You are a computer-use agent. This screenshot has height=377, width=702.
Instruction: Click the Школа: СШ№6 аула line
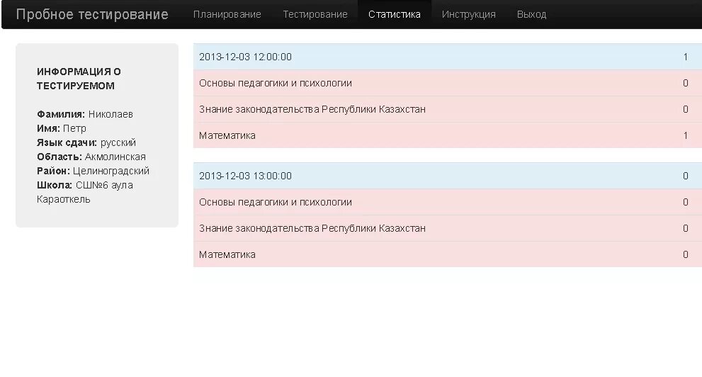coord(84,186)
